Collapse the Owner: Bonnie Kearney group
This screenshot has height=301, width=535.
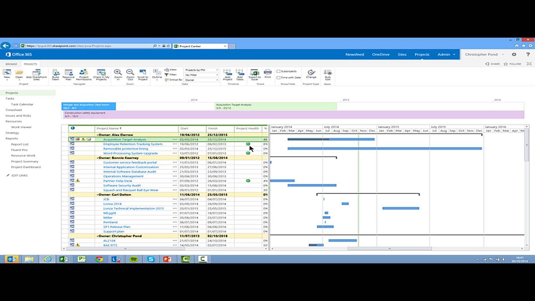tap(97, 158)
